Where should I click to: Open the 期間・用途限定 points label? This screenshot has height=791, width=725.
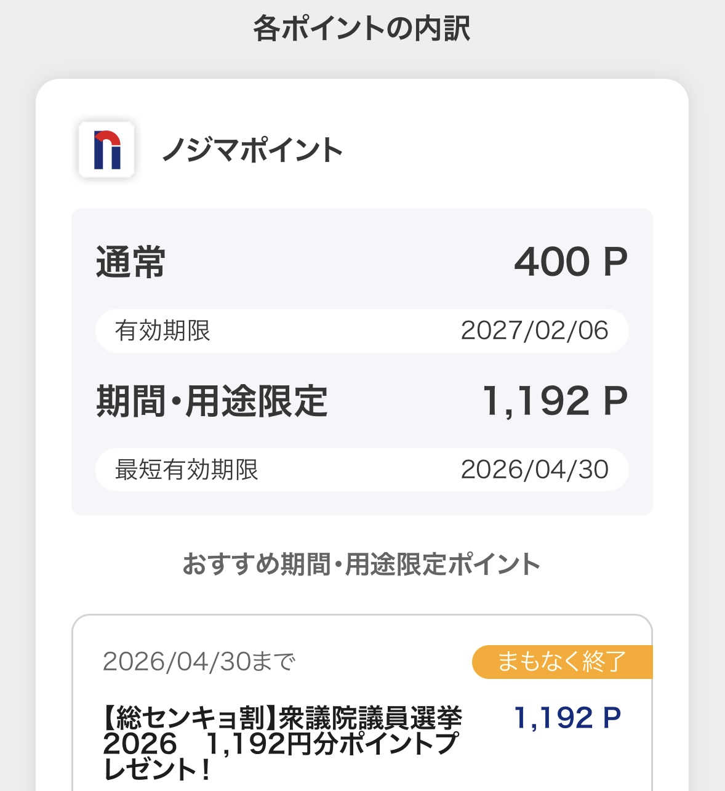point(212,401)
